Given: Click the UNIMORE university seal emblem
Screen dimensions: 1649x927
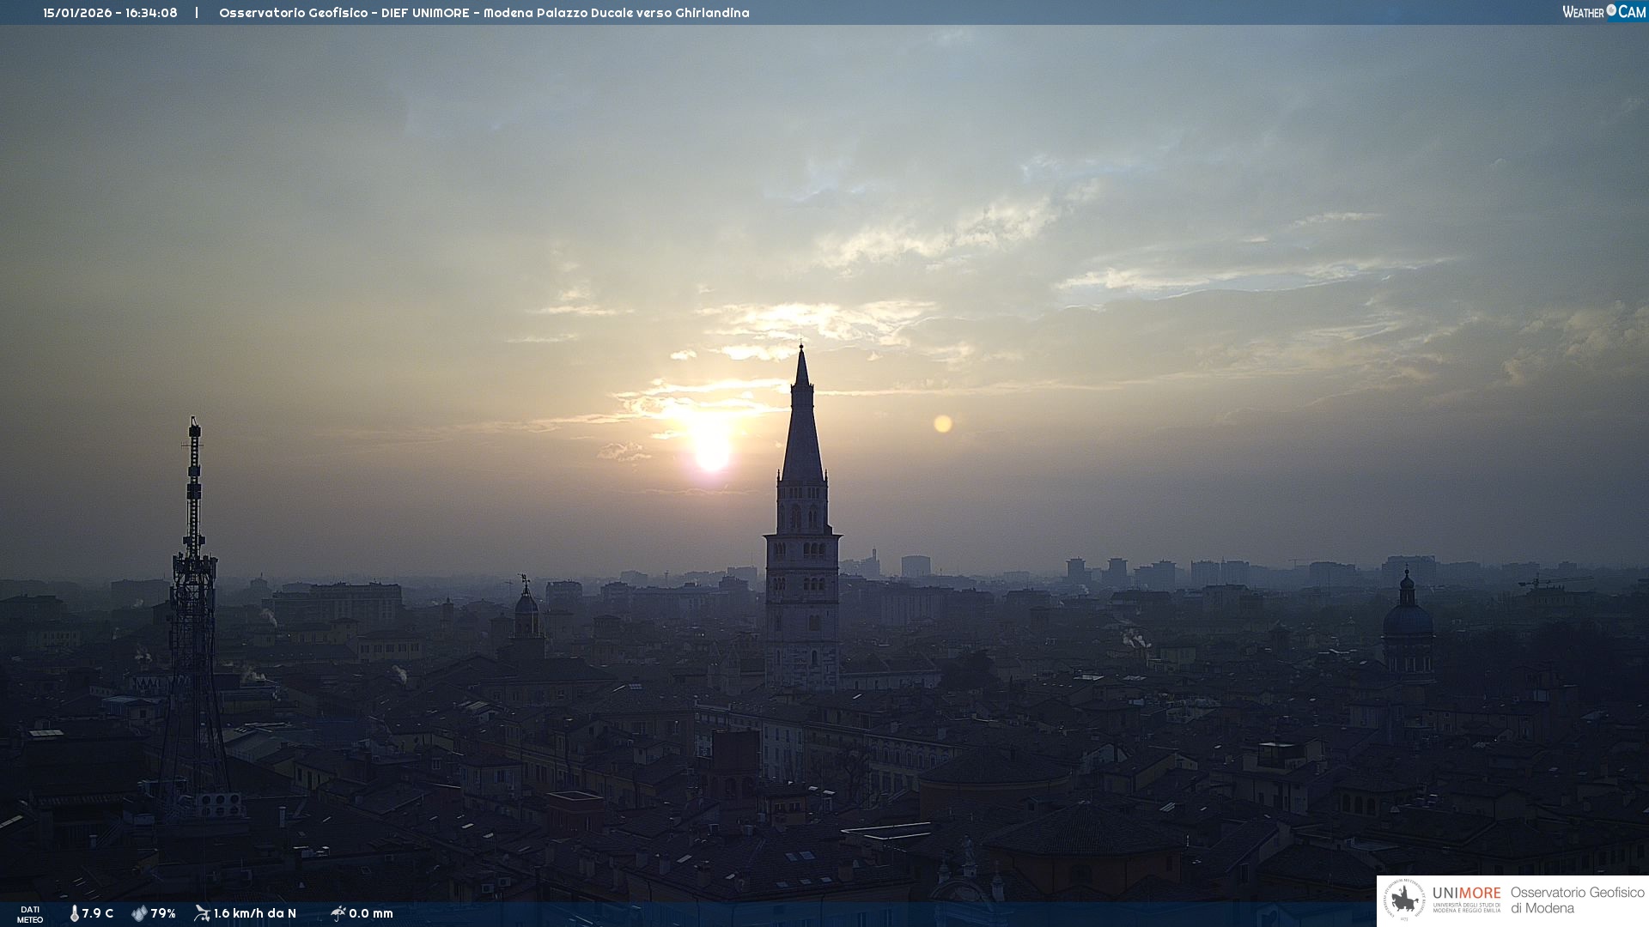Looking at the screenshot, I should 1404,900.
